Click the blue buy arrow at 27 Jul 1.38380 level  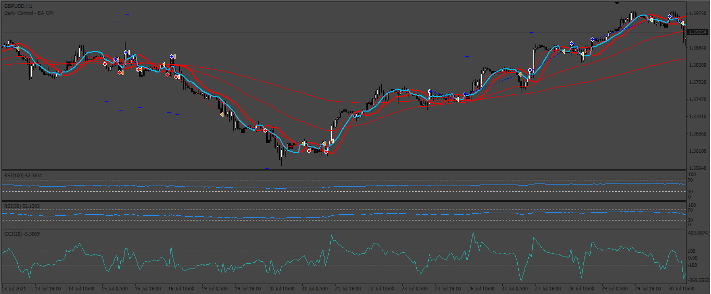530,70
